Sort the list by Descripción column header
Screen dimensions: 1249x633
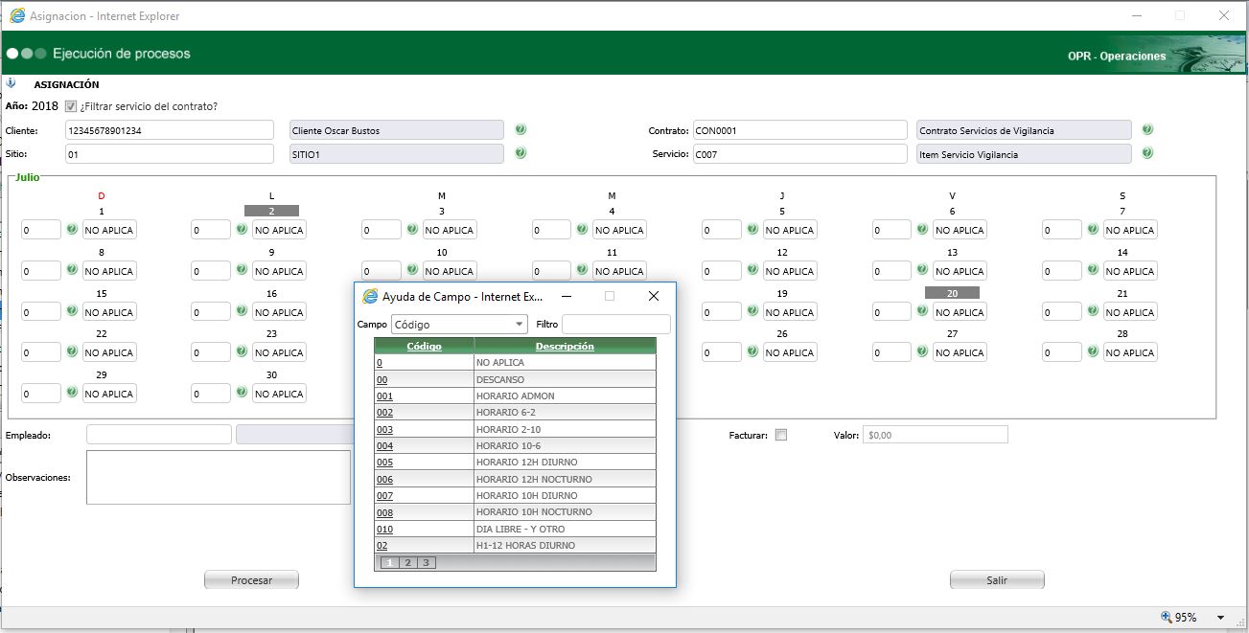click(x=565, y=347)
